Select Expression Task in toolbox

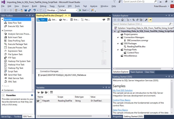tap(15, 51)
